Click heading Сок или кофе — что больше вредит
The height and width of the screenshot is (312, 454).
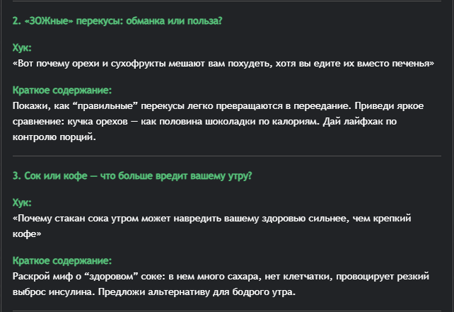coord(132,176)
